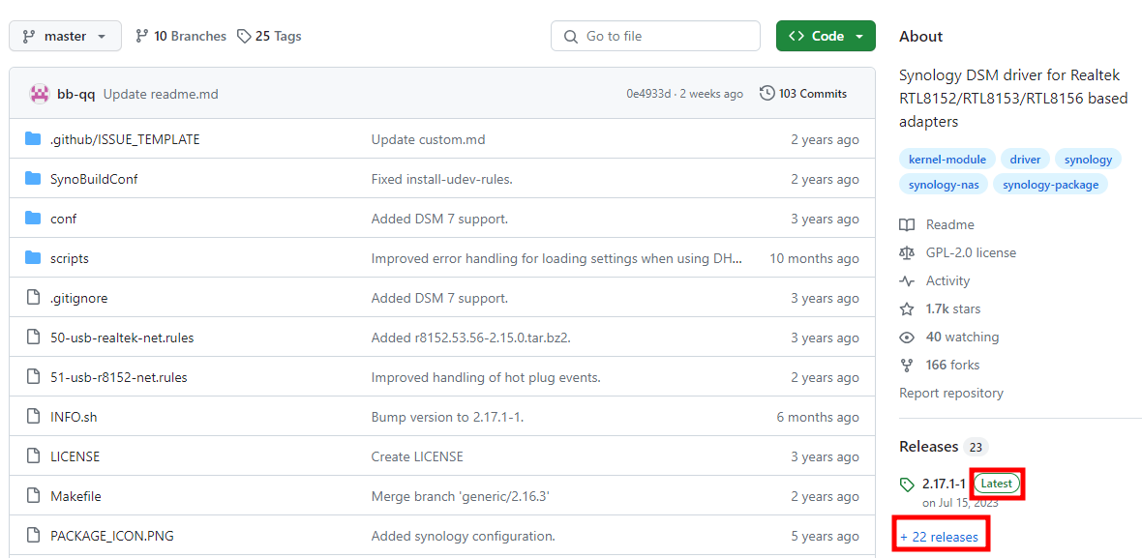Open the 'Update custom.md' commit message
The height and width of the screenshot is (558, 1142).
[x=428, y=139]
